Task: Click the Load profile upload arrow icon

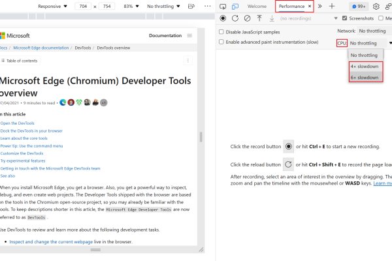Action: [x=260, y=18]
